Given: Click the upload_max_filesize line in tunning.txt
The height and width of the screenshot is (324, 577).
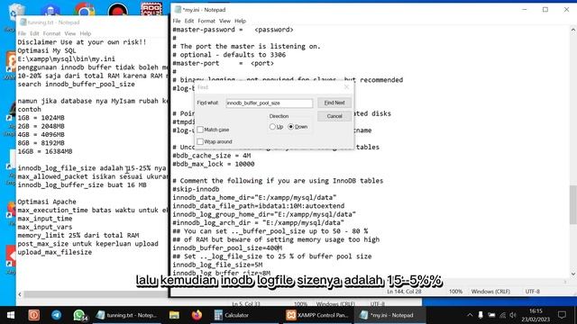Looking at the screenshot, I should 54,252.
